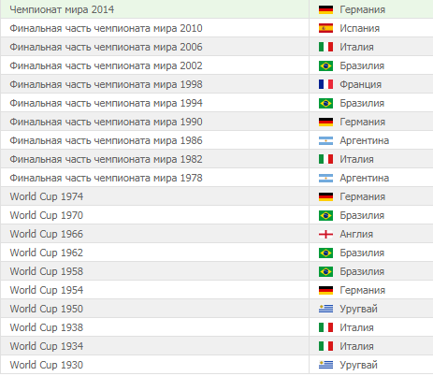Select winner Франция in the 1998 row
The image size is (433, 376).
tap(361, 84)
